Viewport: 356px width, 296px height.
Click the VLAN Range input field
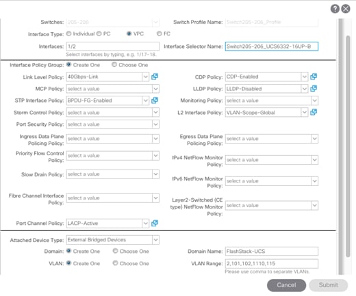point(272,264)
